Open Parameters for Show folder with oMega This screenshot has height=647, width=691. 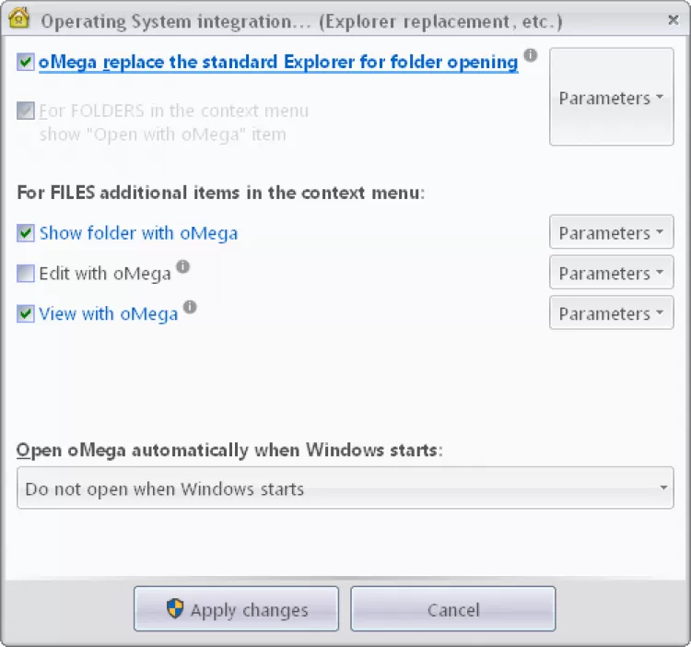611,233
